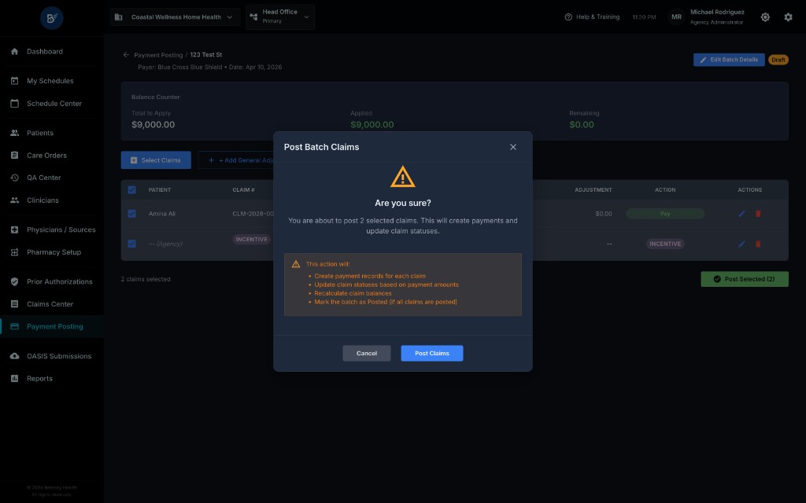Image resolution: width=806 pixels, height=503 pixels.
Task: Click the INCENTIVE tag in the Claim # column
Action: tap(251, 239)
